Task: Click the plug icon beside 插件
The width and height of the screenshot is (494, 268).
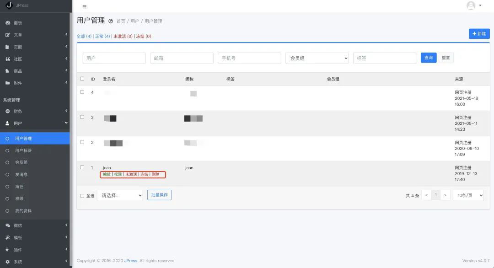Action: coord(7,250)
